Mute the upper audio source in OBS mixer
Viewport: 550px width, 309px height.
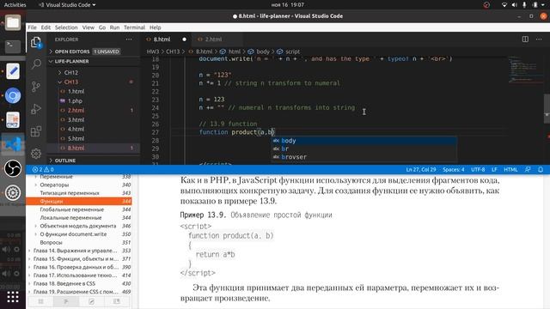[6, 249]
